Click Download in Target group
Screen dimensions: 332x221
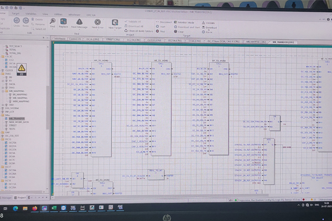pyautogui.click(x=209, y=28)
